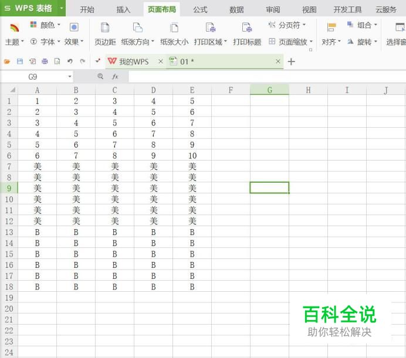406x358 pixels.
Task: Click the export to PDF icon
Action: click(32, 62)
